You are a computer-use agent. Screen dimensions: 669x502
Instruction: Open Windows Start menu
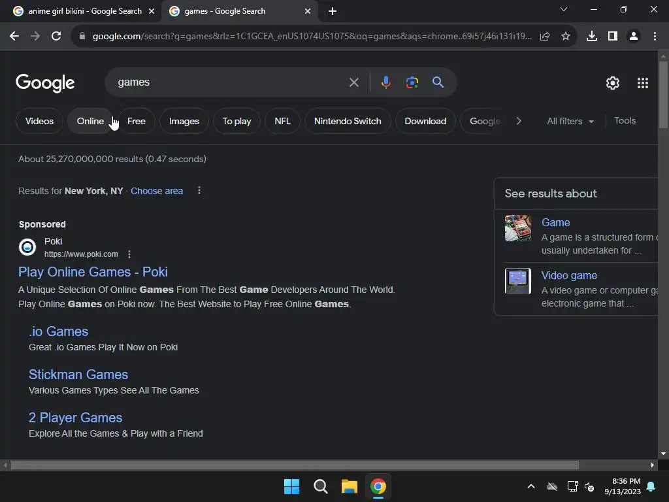pyautogui.click(x=292, y=486)
